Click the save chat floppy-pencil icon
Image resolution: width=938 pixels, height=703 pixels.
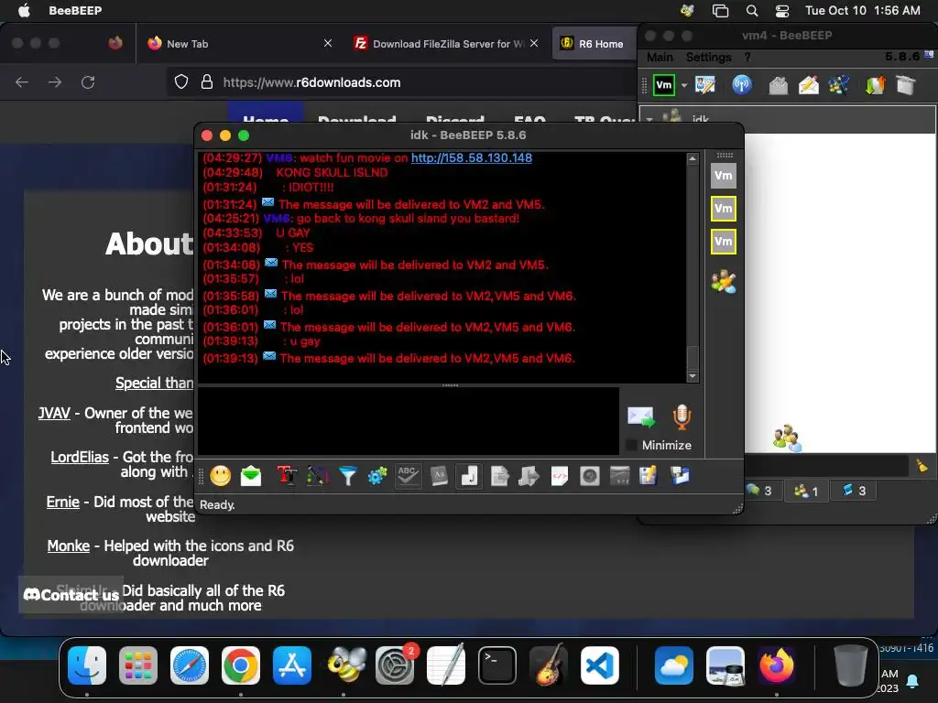[649, 476]
